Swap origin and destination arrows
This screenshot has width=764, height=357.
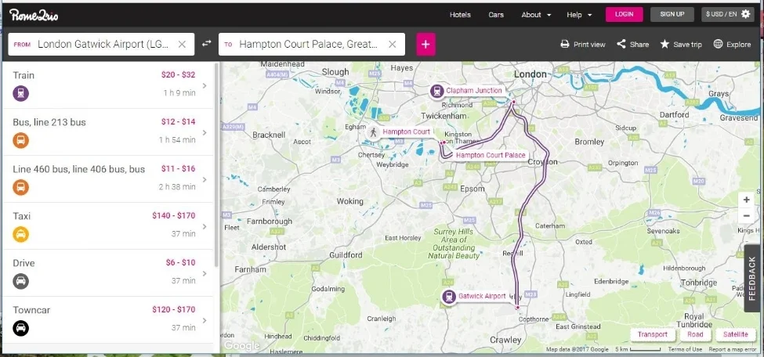coord(207,44)
